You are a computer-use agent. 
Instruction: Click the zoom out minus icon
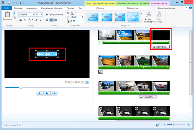(x=164, y=125)
